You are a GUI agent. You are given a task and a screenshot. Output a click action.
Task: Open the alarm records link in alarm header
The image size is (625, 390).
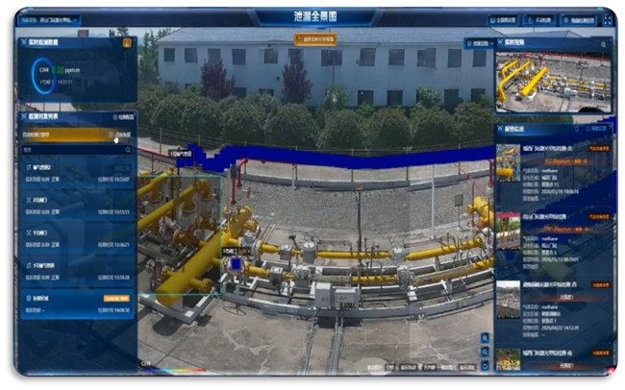(596, 129)
